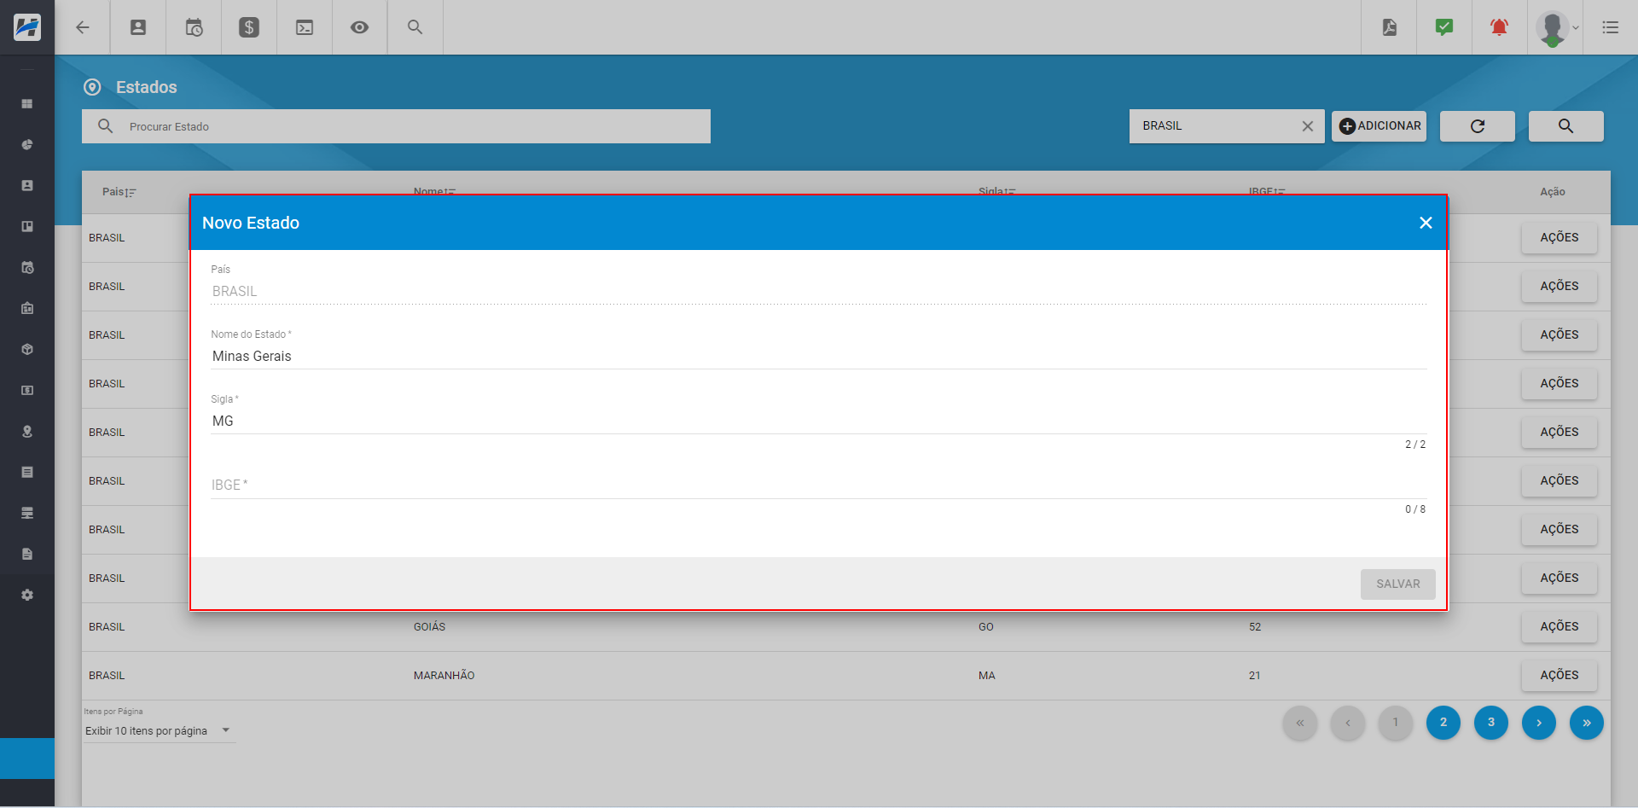This screenshot has height=808, width=1638.
Task: Sort the table by País column
Action: (119, 192)
